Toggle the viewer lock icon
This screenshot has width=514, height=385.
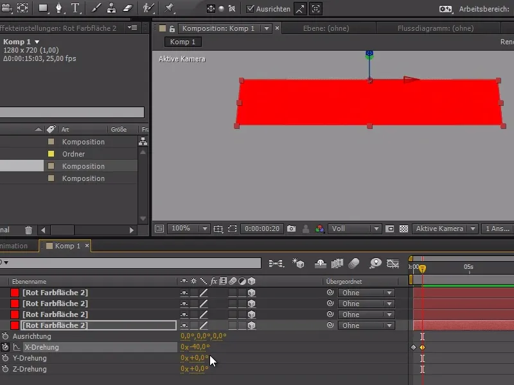pyautogui.click(x=172, y=28)
